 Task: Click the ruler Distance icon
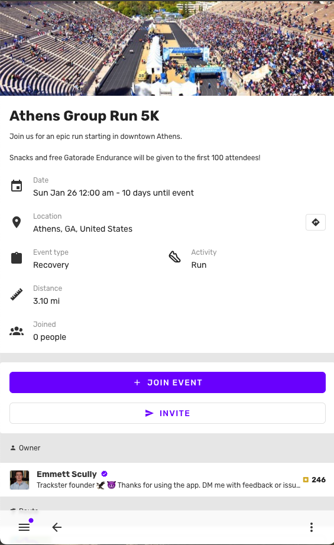pos(17,294)
